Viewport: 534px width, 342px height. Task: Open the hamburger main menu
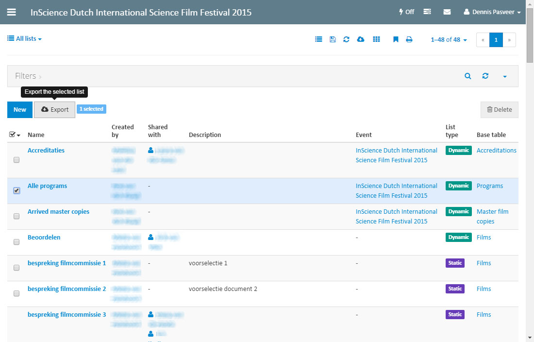click(11, 12)
